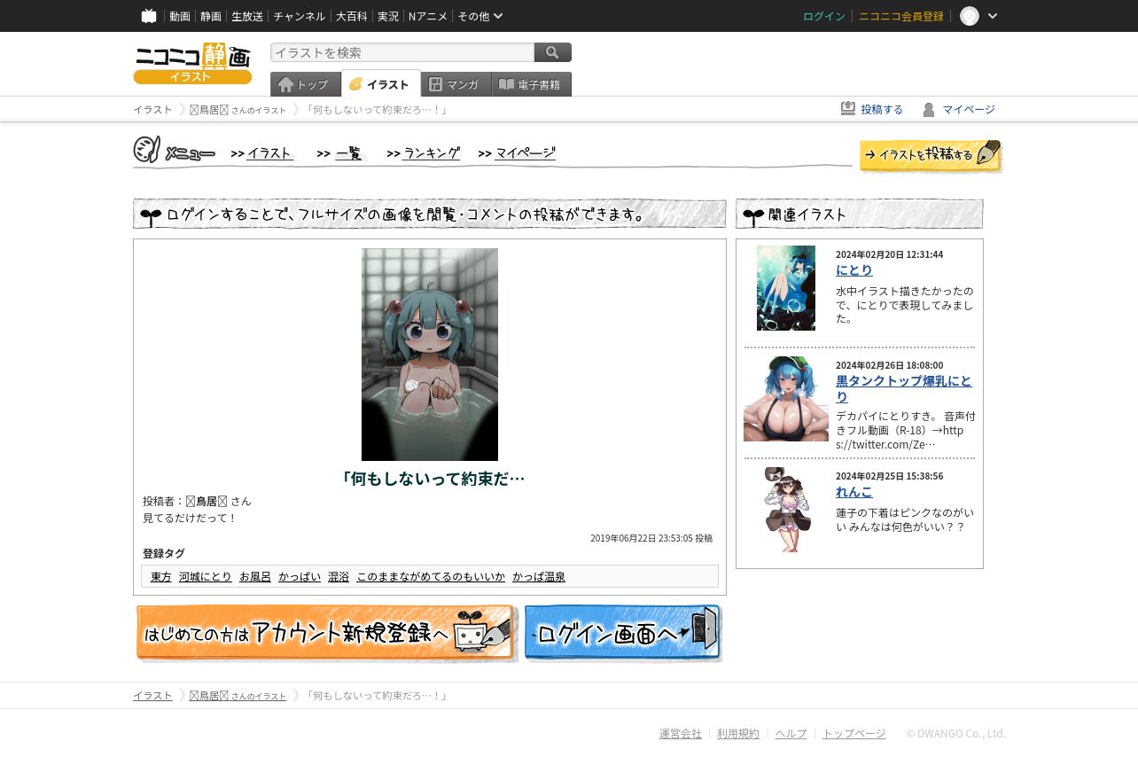Select the お風呂 tag
Screen dimensions: 1138x757
tap(255, 577)
